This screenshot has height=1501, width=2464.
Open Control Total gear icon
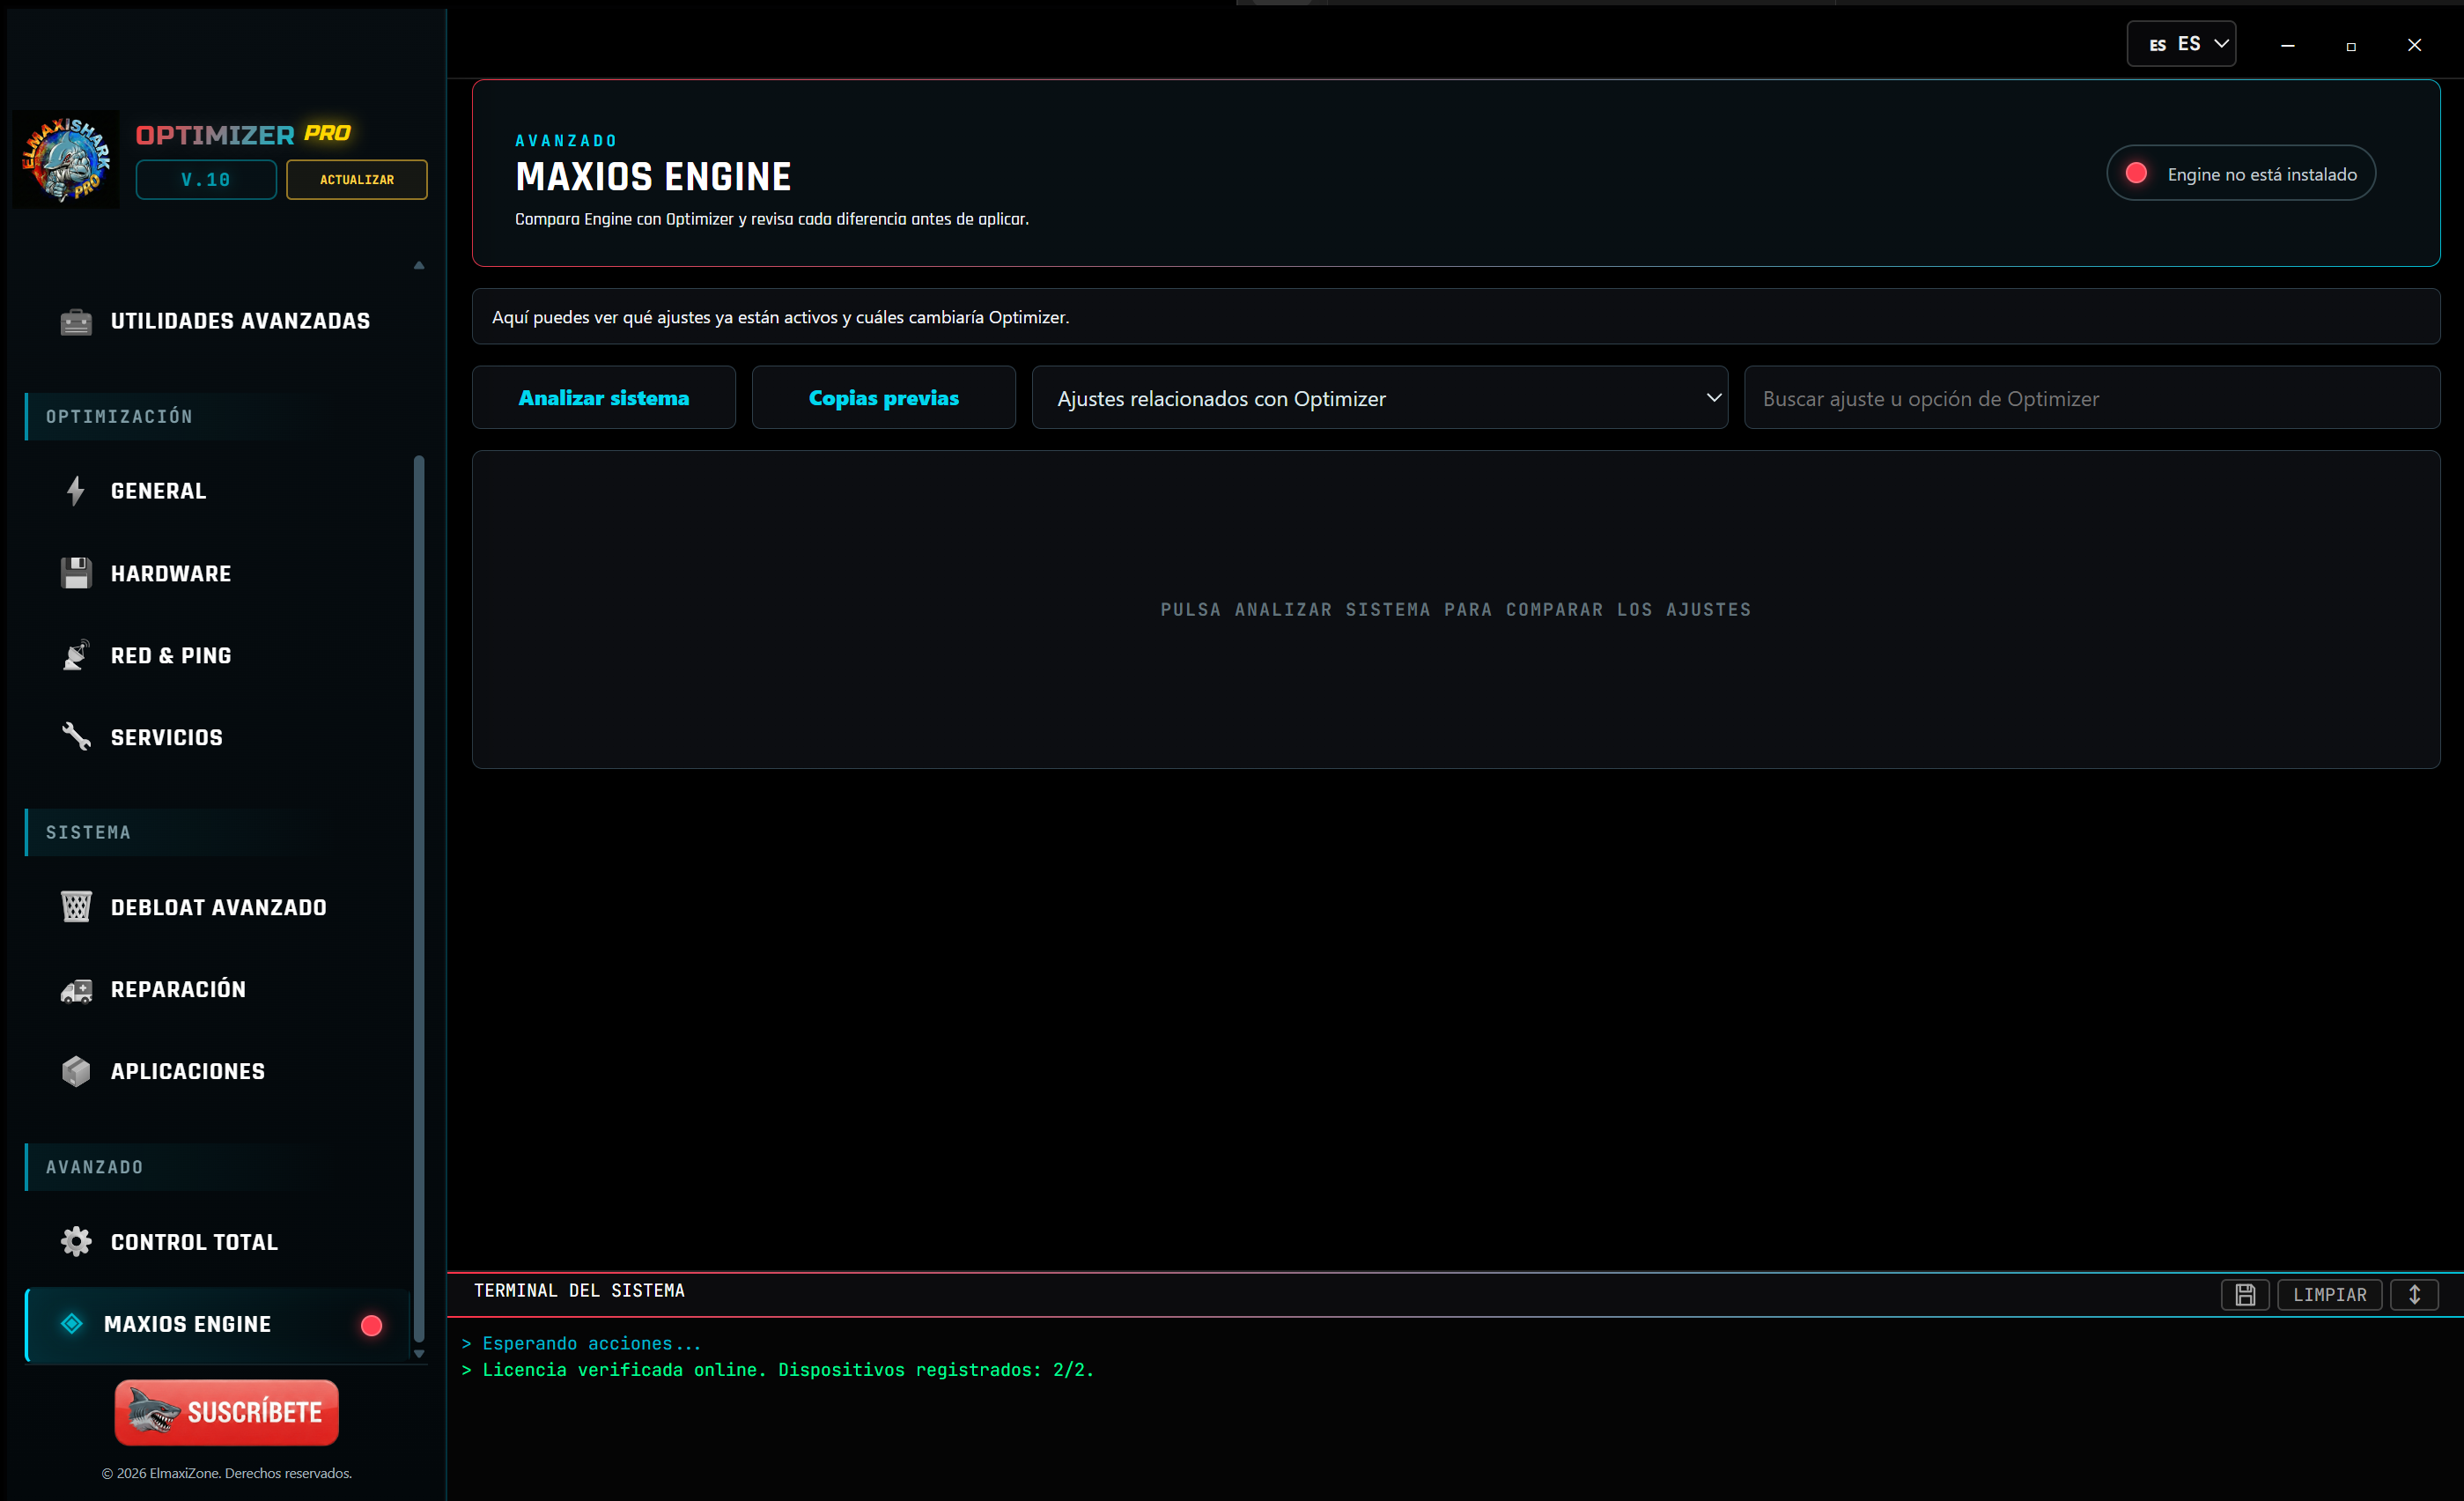[x=76, y=1242]
